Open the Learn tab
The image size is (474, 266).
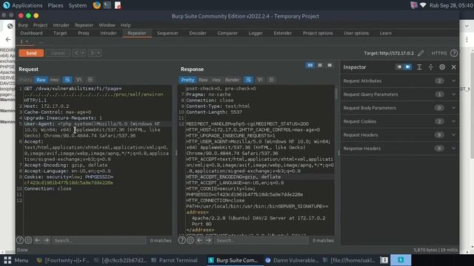[385, 33]
